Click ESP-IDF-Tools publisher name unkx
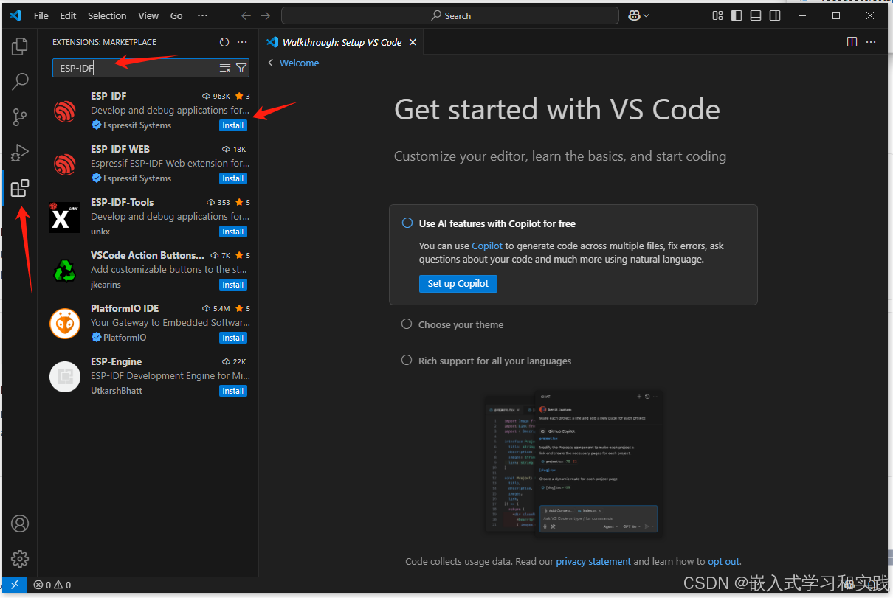This screenshot has height=598, width=893. pyautogui.click(x=101, y=232)
